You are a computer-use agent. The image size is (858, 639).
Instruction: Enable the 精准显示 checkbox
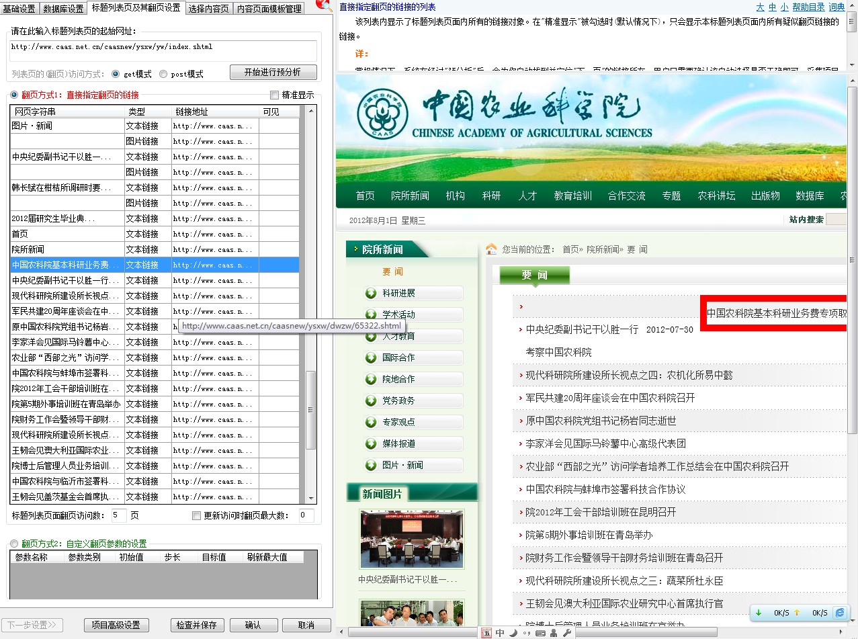(274, 95)
